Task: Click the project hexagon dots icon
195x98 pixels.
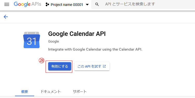Action: coord(47,5)
